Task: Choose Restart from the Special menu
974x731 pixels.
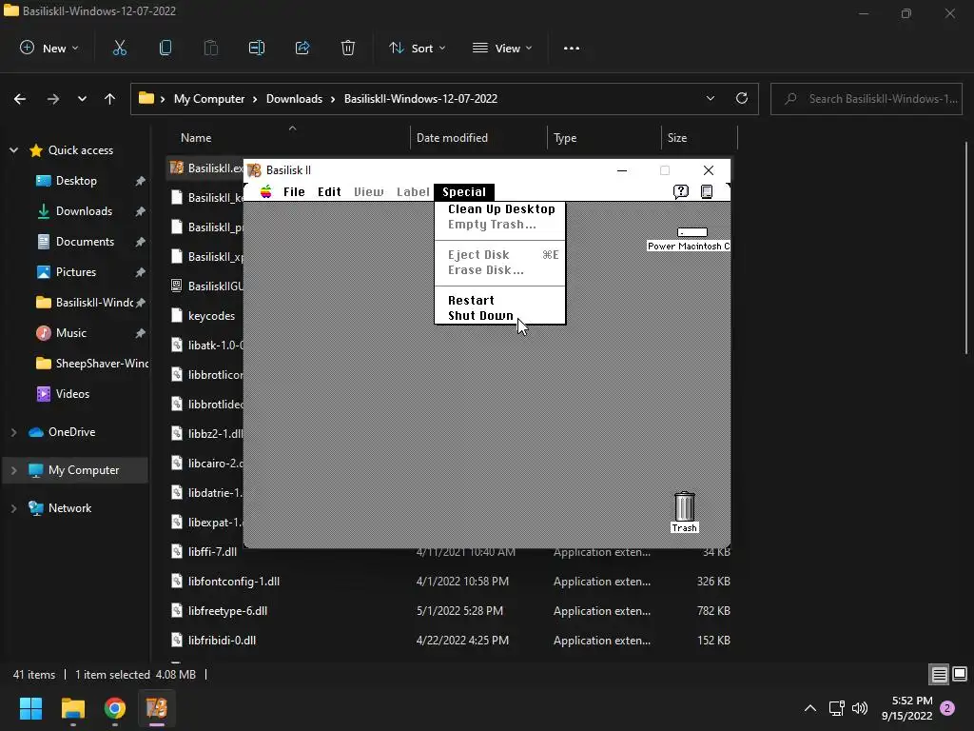Action: click(x=500, y=300)
